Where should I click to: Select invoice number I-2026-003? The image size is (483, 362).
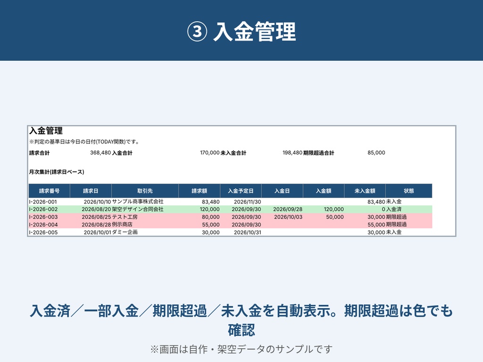point(43,217)
